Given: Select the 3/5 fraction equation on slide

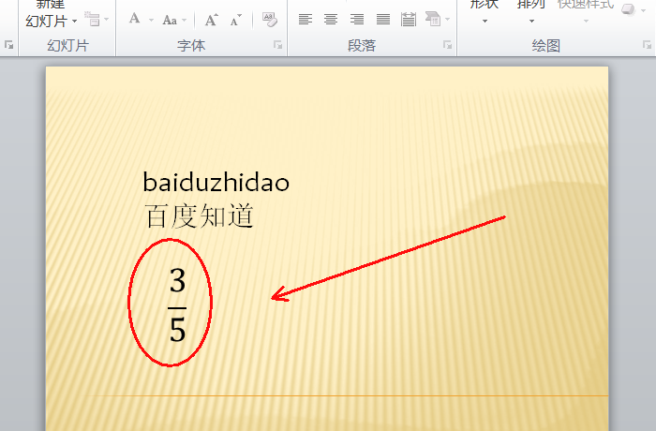Looking at the screenshot, I should click(177, 305).
